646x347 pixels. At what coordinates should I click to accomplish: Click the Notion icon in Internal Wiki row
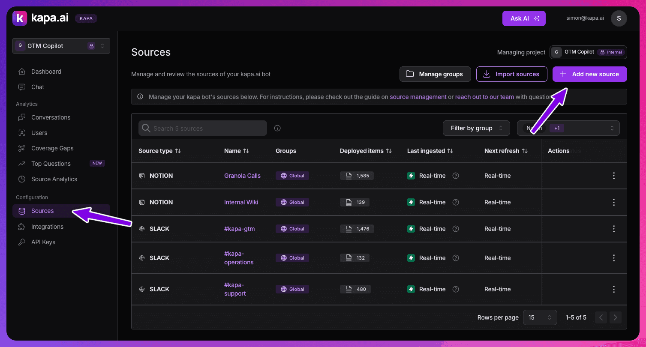tap(142, 202)
